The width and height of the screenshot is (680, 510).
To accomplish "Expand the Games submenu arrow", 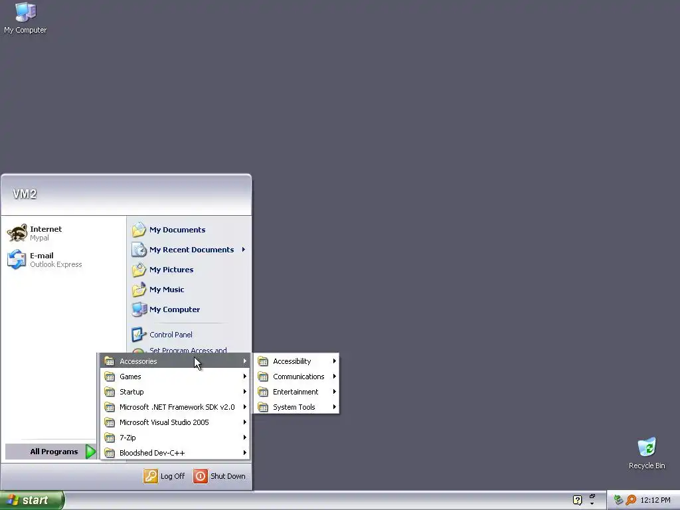I will coord(244,377).
